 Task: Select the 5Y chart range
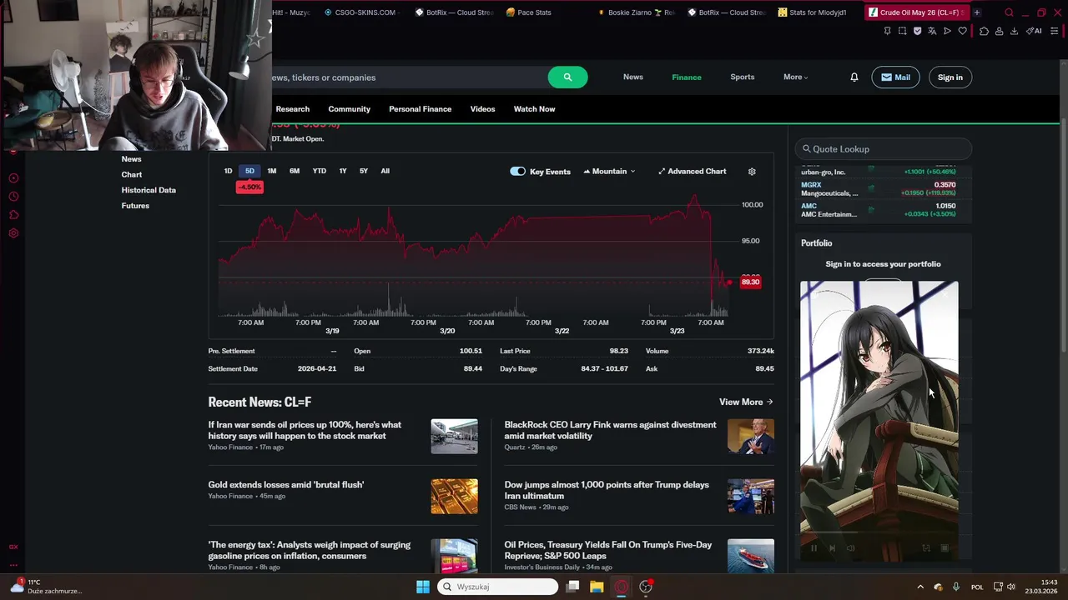tap(364, 171)
